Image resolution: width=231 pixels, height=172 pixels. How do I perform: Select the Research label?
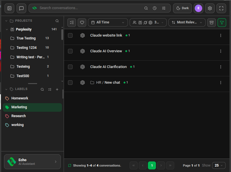[x=32, y=116]
